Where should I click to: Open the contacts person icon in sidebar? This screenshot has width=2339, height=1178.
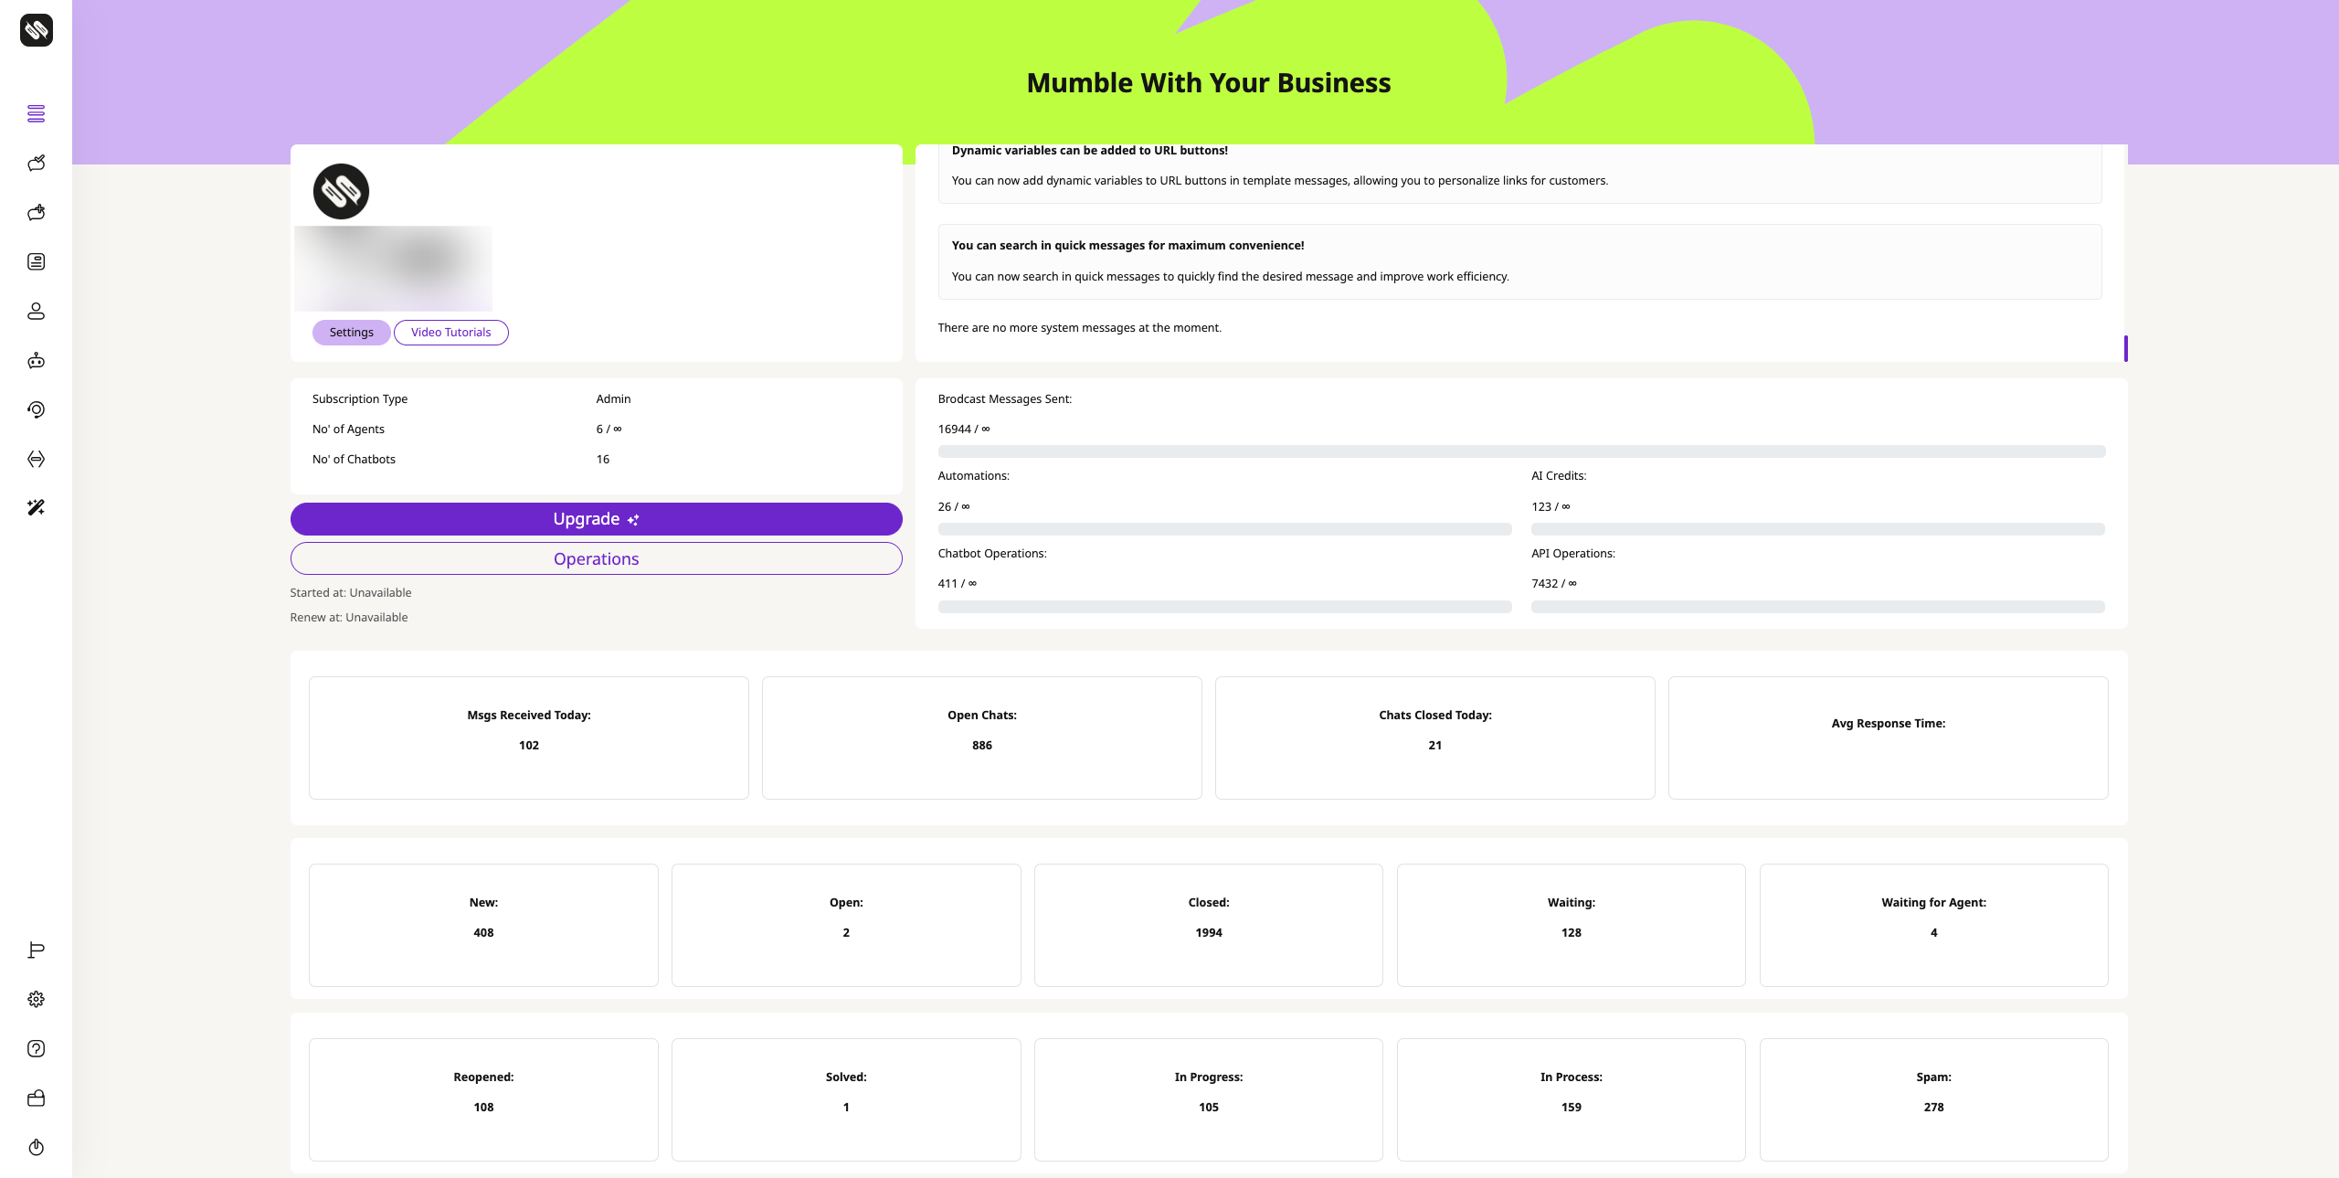point(36,311)
